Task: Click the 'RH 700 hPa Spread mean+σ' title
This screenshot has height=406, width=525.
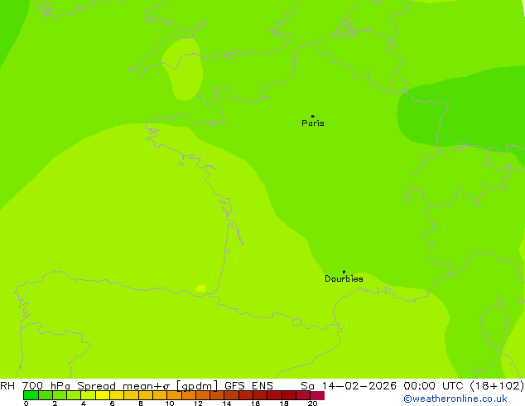Action: click(x=85, y=386)
